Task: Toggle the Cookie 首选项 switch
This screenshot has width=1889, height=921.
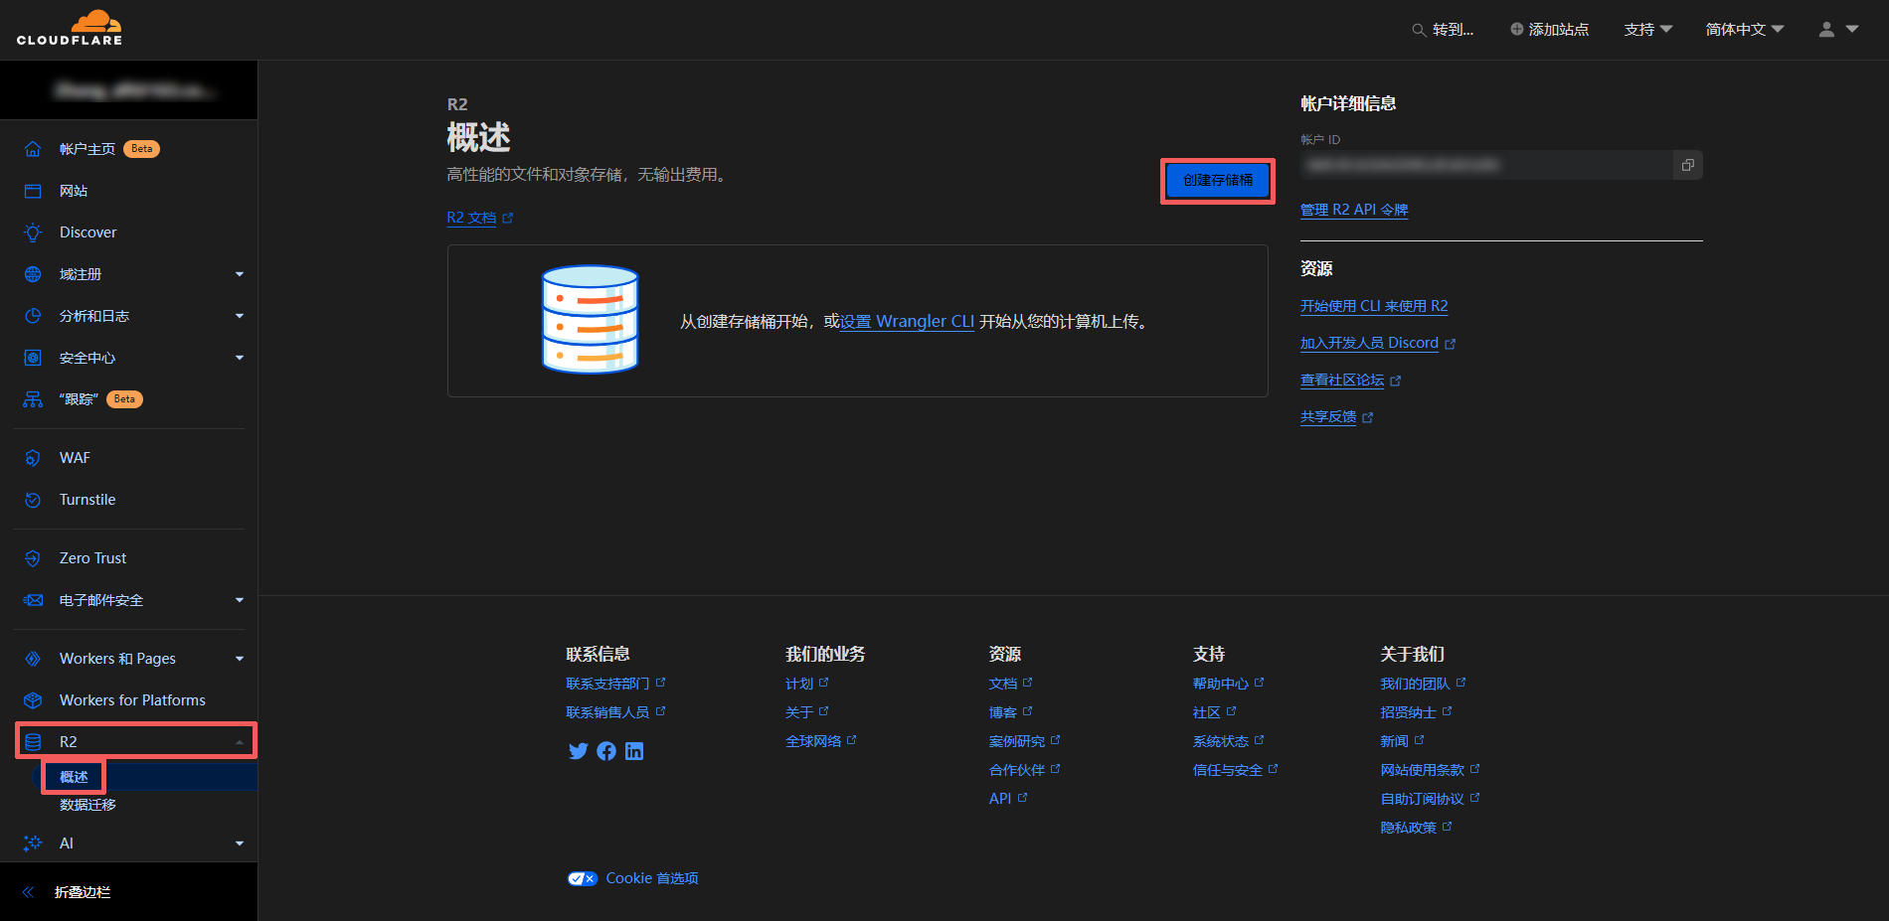Action: click(583, 878)
